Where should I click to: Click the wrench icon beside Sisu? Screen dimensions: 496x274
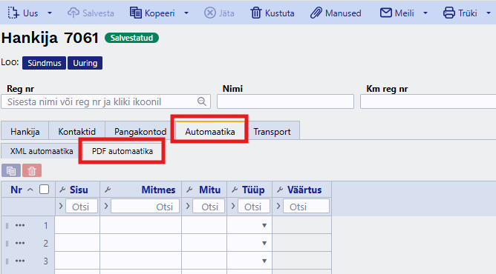click(62, 190)
